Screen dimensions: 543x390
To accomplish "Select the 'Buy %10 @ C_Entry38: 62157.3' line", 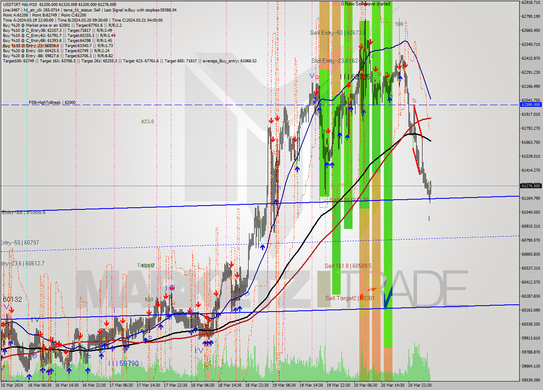I will (x=57, y=30).
